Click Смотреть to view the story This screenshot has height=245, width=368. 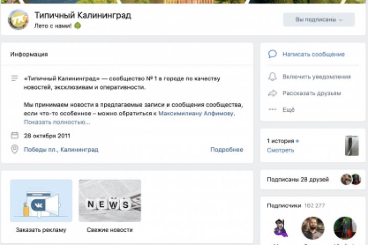pyautogui.click(x=281, y=150)
